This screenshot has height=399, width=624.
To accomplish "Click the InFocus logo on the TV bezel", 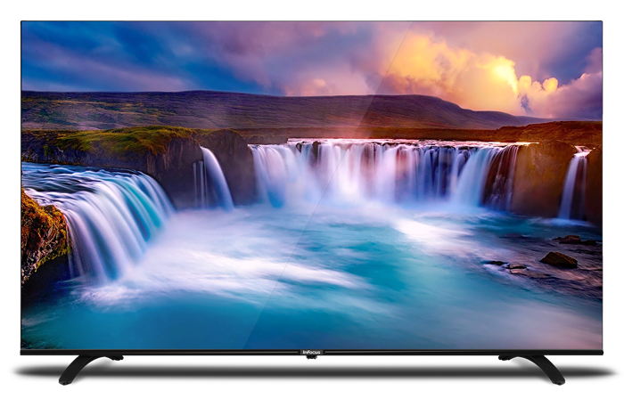I will click(312, 352).
